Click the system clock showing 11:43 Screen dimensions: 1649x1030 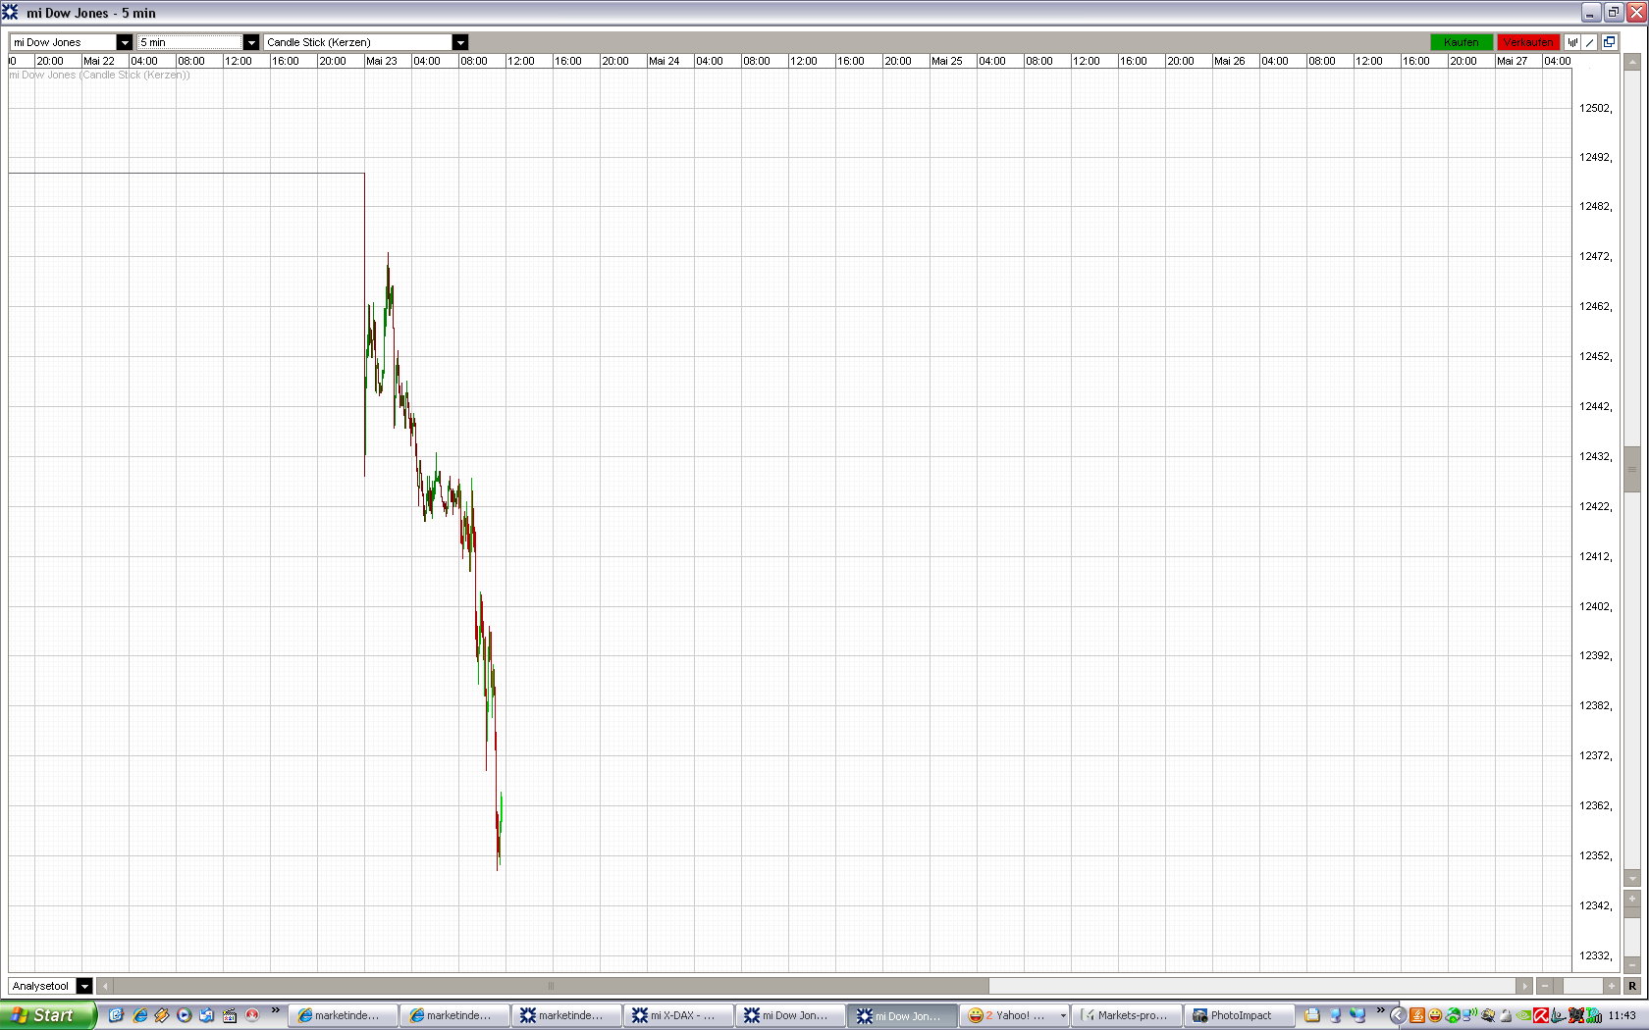[1622, 1015]
